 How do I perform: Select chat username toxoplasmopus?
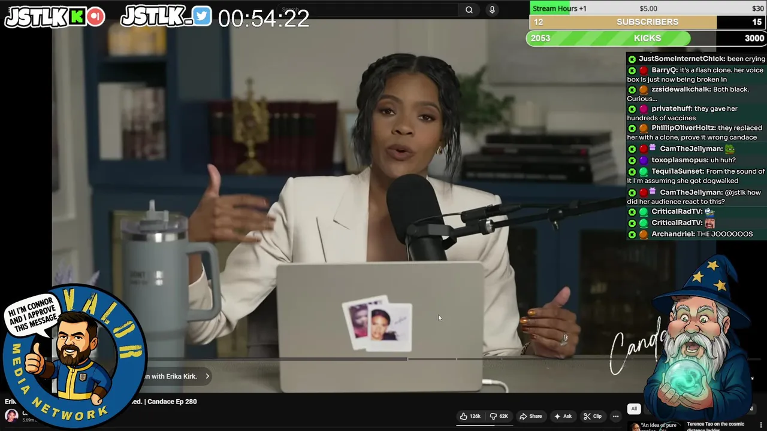[679, 160]
